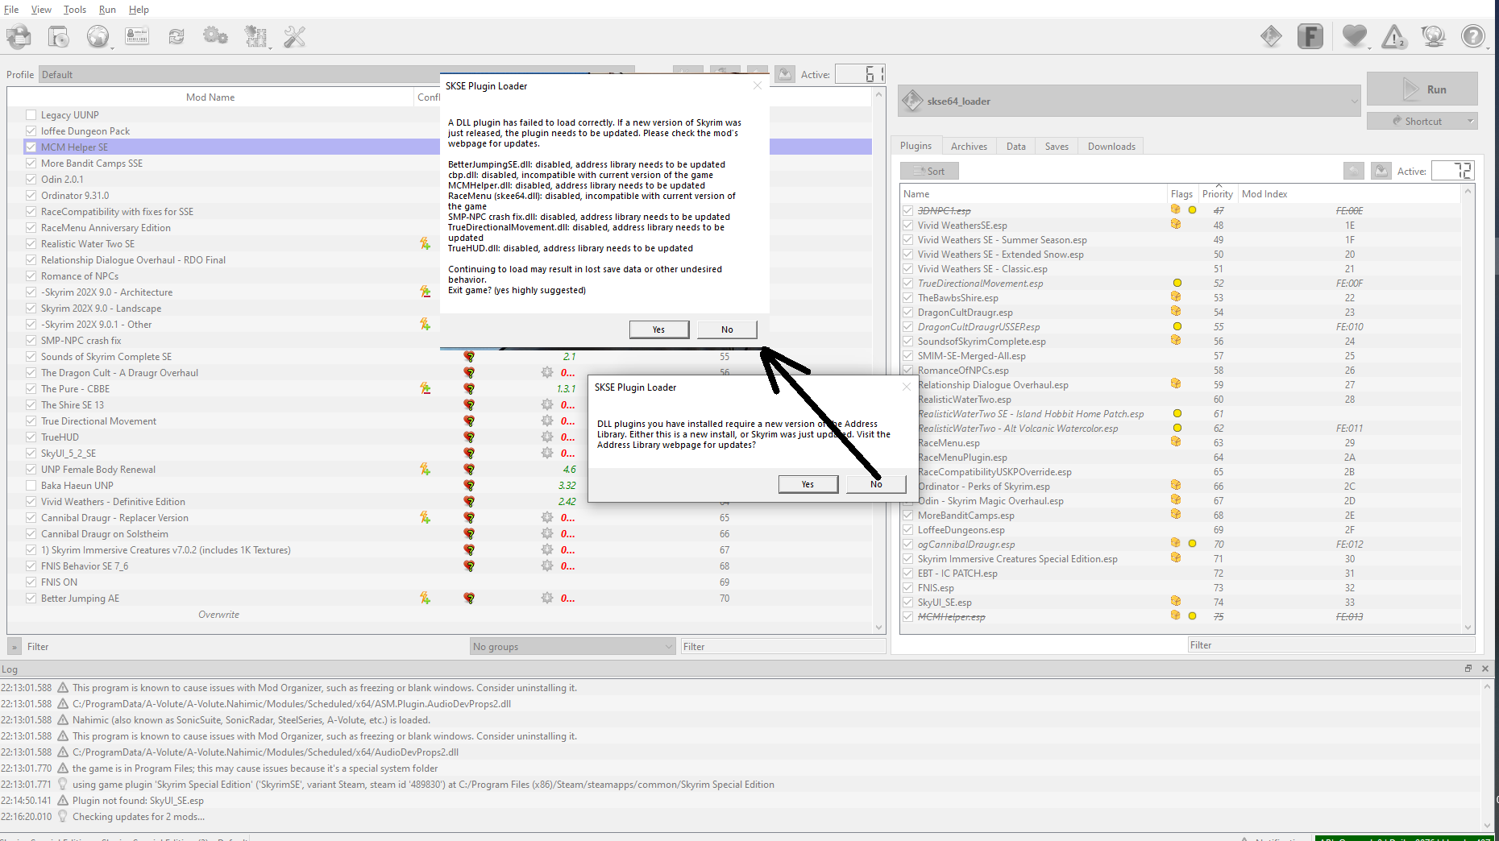Image resolution: width=1499 pixels, height=841 pixels.
Task: Open the skse64_loader executable dropdown
Action: (x=1130, y=101)
